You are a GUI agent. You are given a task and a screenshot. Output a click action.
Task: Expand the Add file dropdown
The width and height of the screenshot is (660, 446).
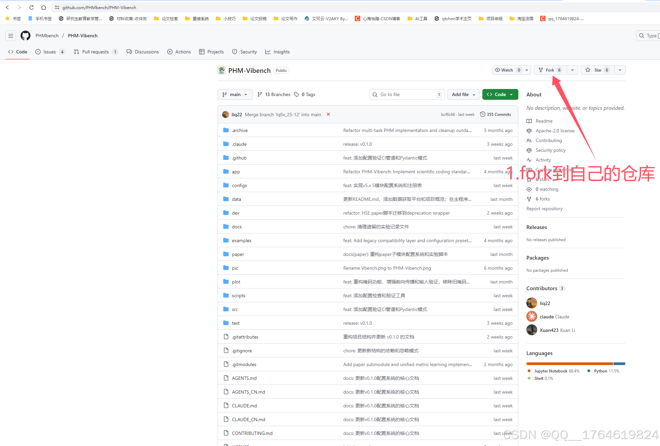point(463,94)
